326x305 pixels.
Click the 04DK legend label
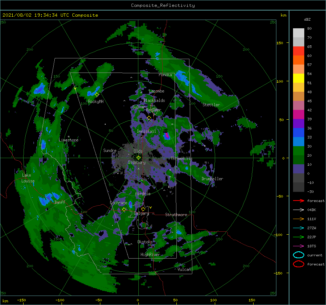312,210
